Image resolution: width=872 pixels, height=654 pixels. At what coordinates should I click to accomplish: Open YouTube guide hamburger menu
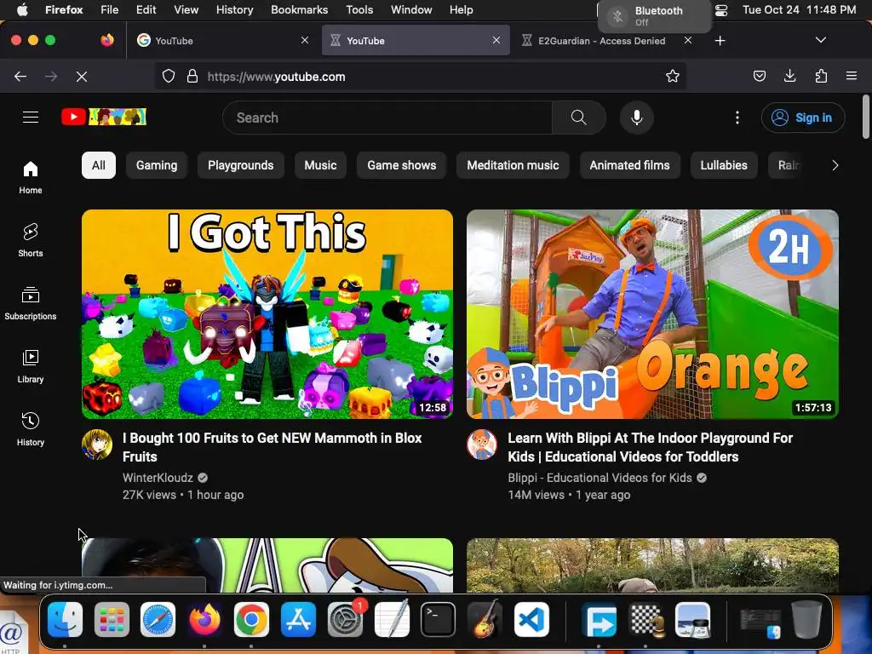coord(31,118)
